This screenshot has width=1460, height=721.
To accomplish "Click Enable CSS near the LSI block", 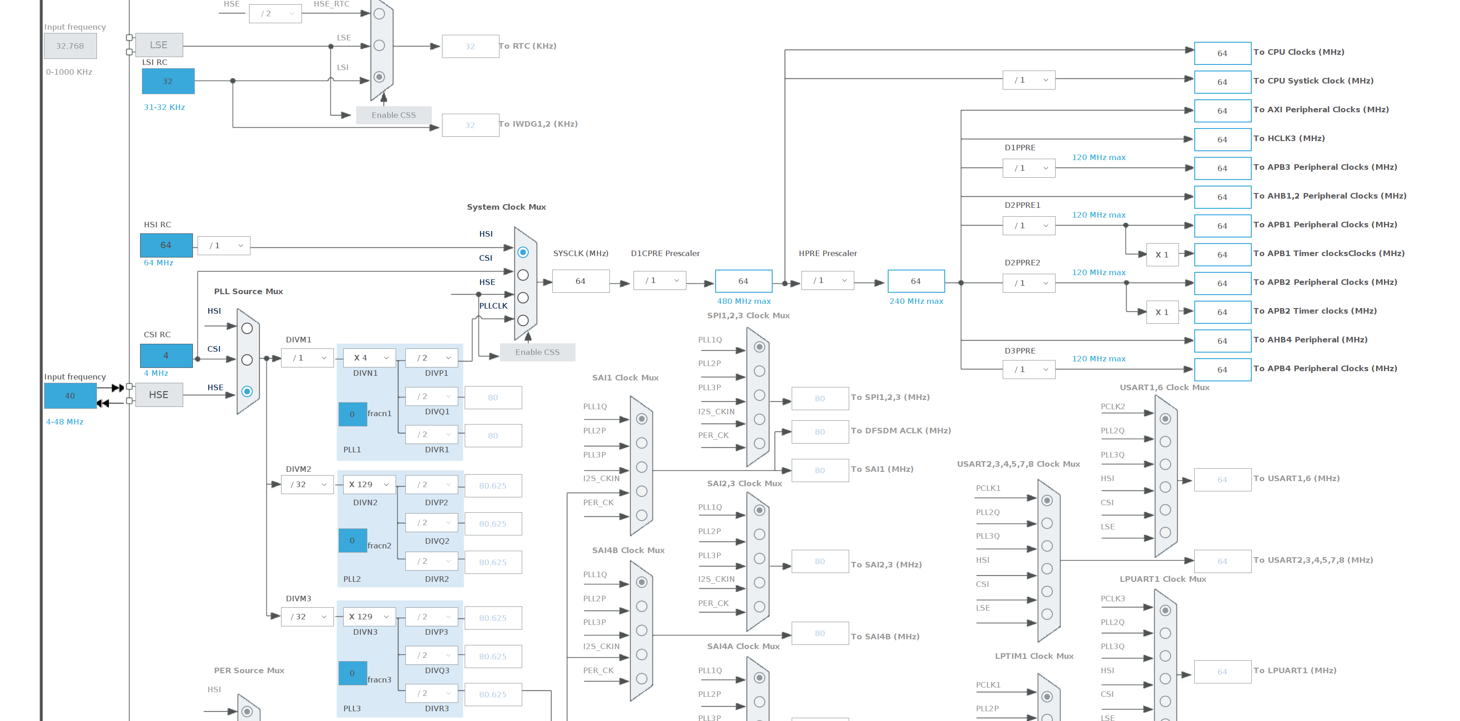I will [394, 115].
